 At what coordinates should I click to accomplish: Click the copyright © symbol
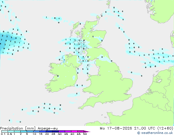tap(139, 133)
